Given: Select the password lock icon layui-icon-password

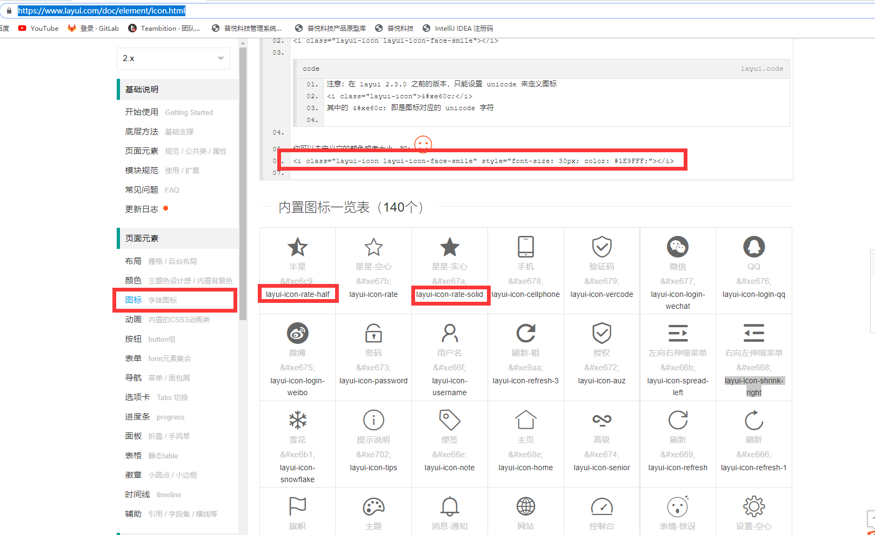Looking at the screenshot, I should point(373,333).
